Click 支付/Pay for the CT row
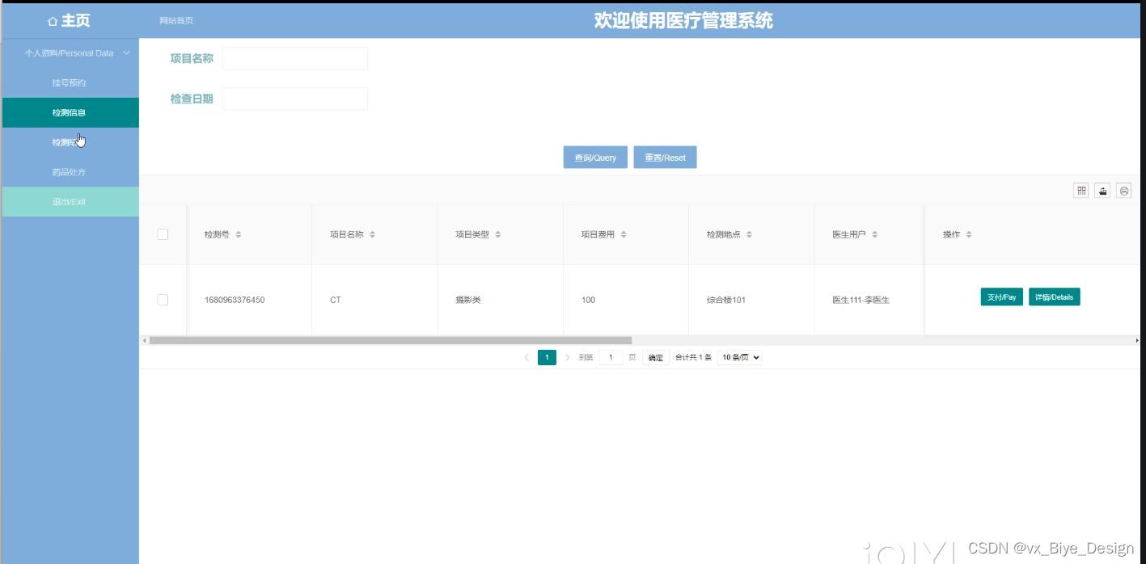The image size is (1146, 564). tap(1002, 297)
